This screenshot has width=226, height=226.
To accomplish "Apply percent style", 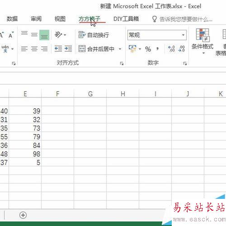I will (x=148, y=49).
